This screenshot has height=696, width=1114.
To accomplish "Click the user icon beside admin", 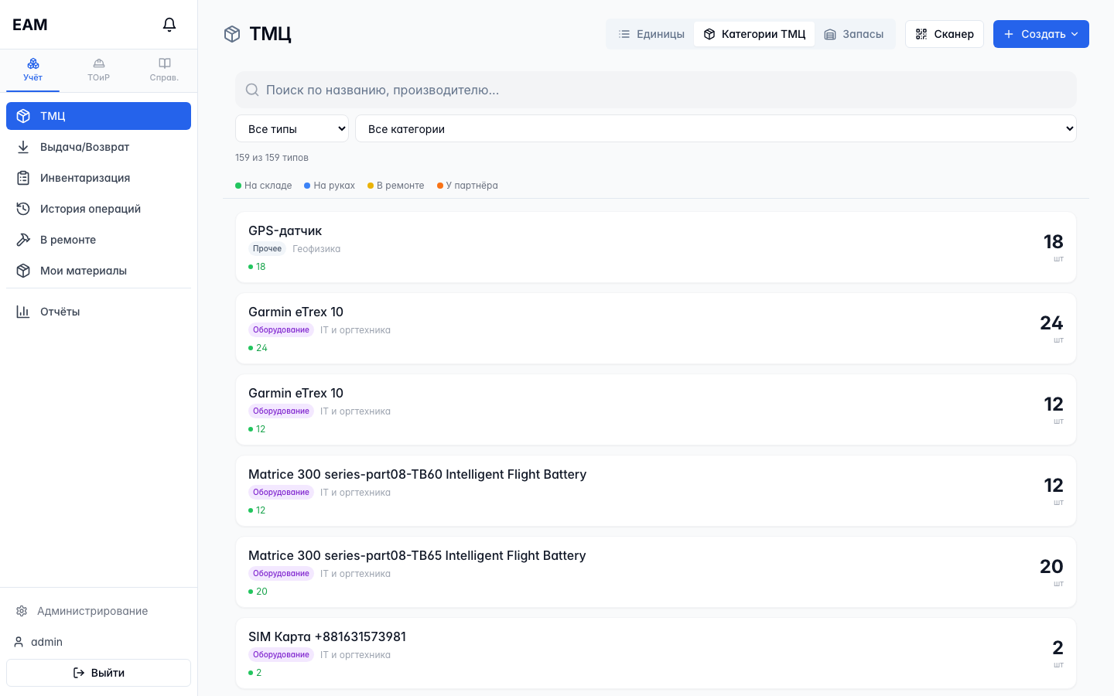I will tap(19, 642).
